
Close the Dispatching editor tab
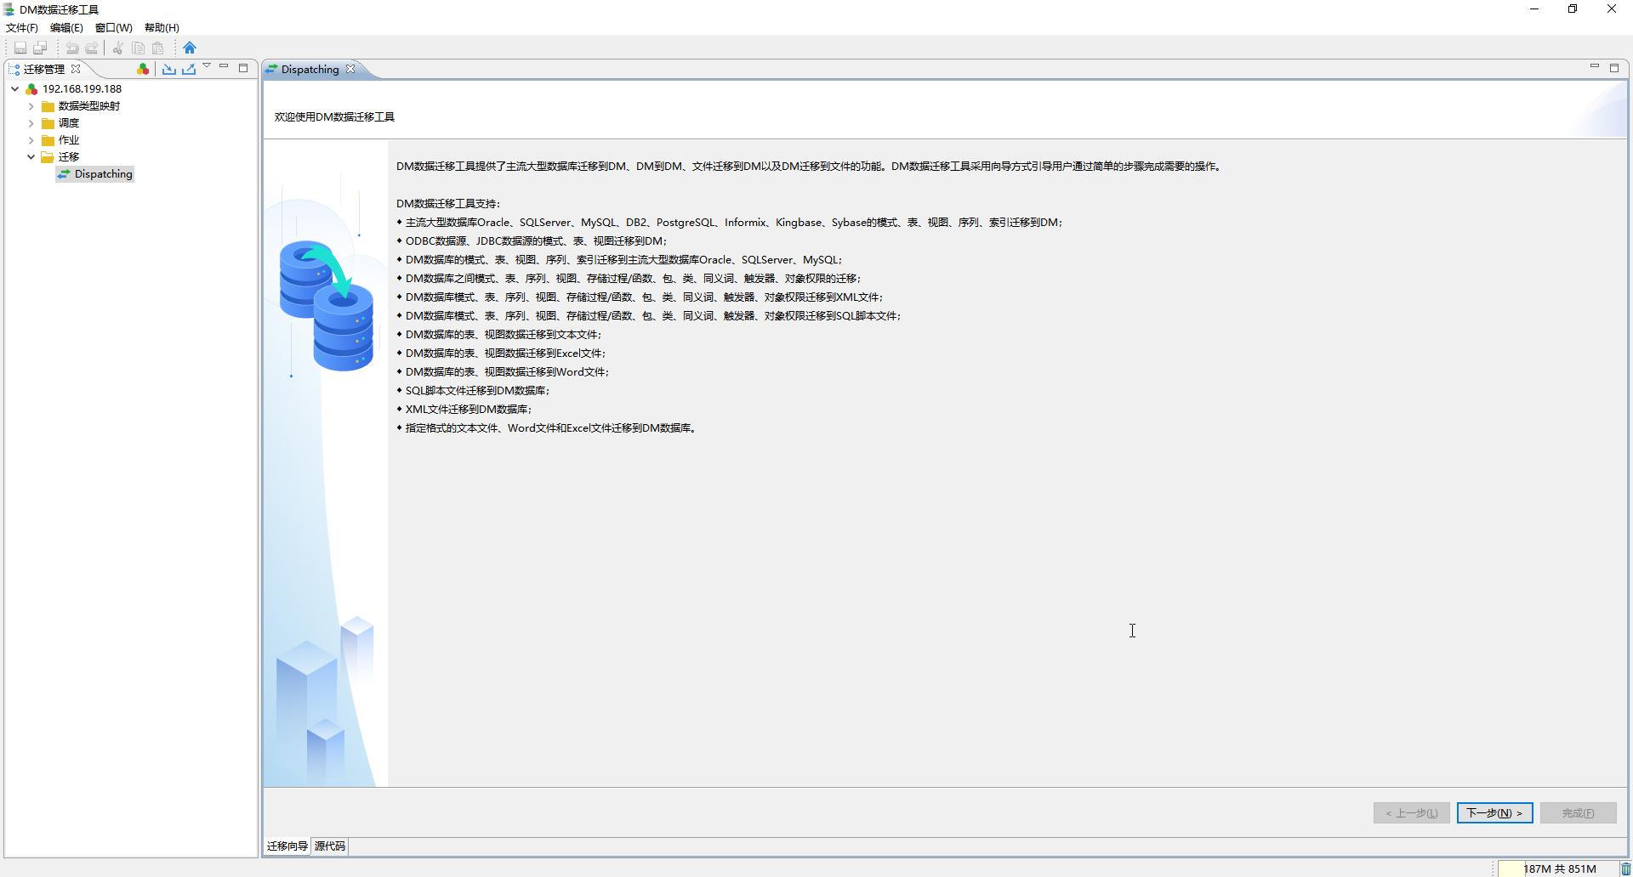350,69
